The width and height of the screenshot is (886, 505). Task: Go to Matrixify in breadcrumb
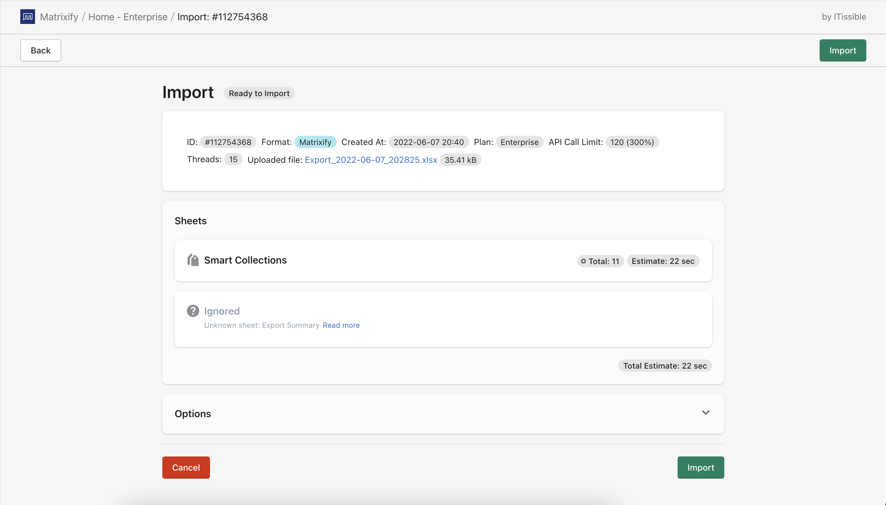pyautogui.click(x=59, y=17)
